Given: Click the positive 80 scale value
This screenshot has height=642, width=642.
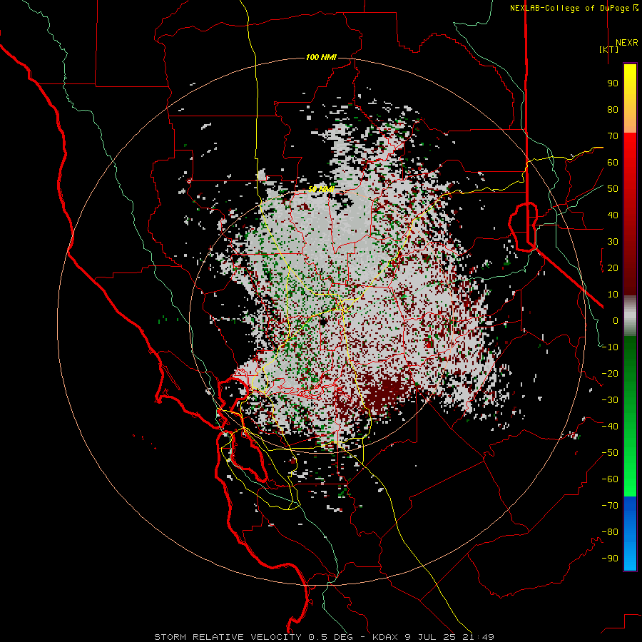Looking at the screenshot, I should click(613, 109).
